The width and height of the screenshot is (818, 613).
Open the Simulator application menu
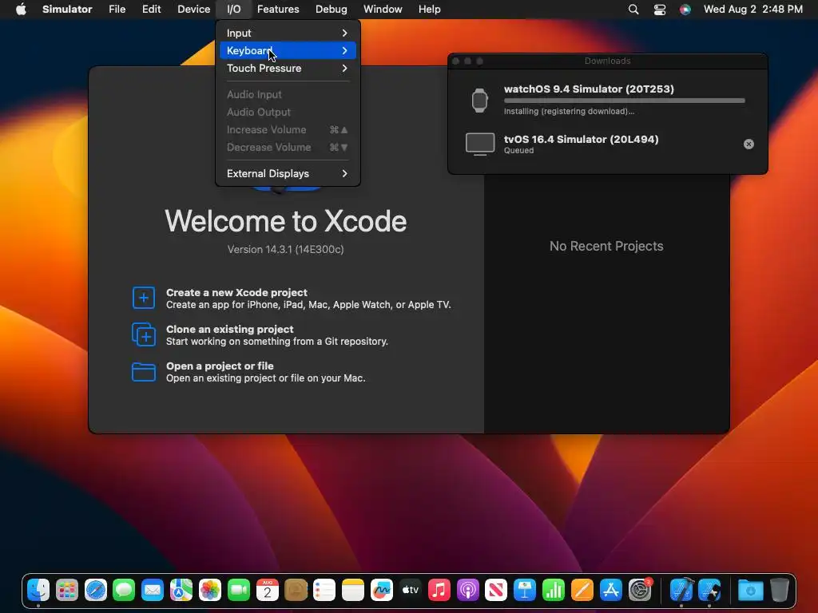(67, 9)
